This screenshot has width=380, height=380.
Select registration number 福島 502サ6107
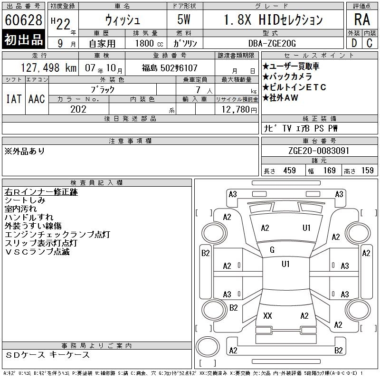170,68
